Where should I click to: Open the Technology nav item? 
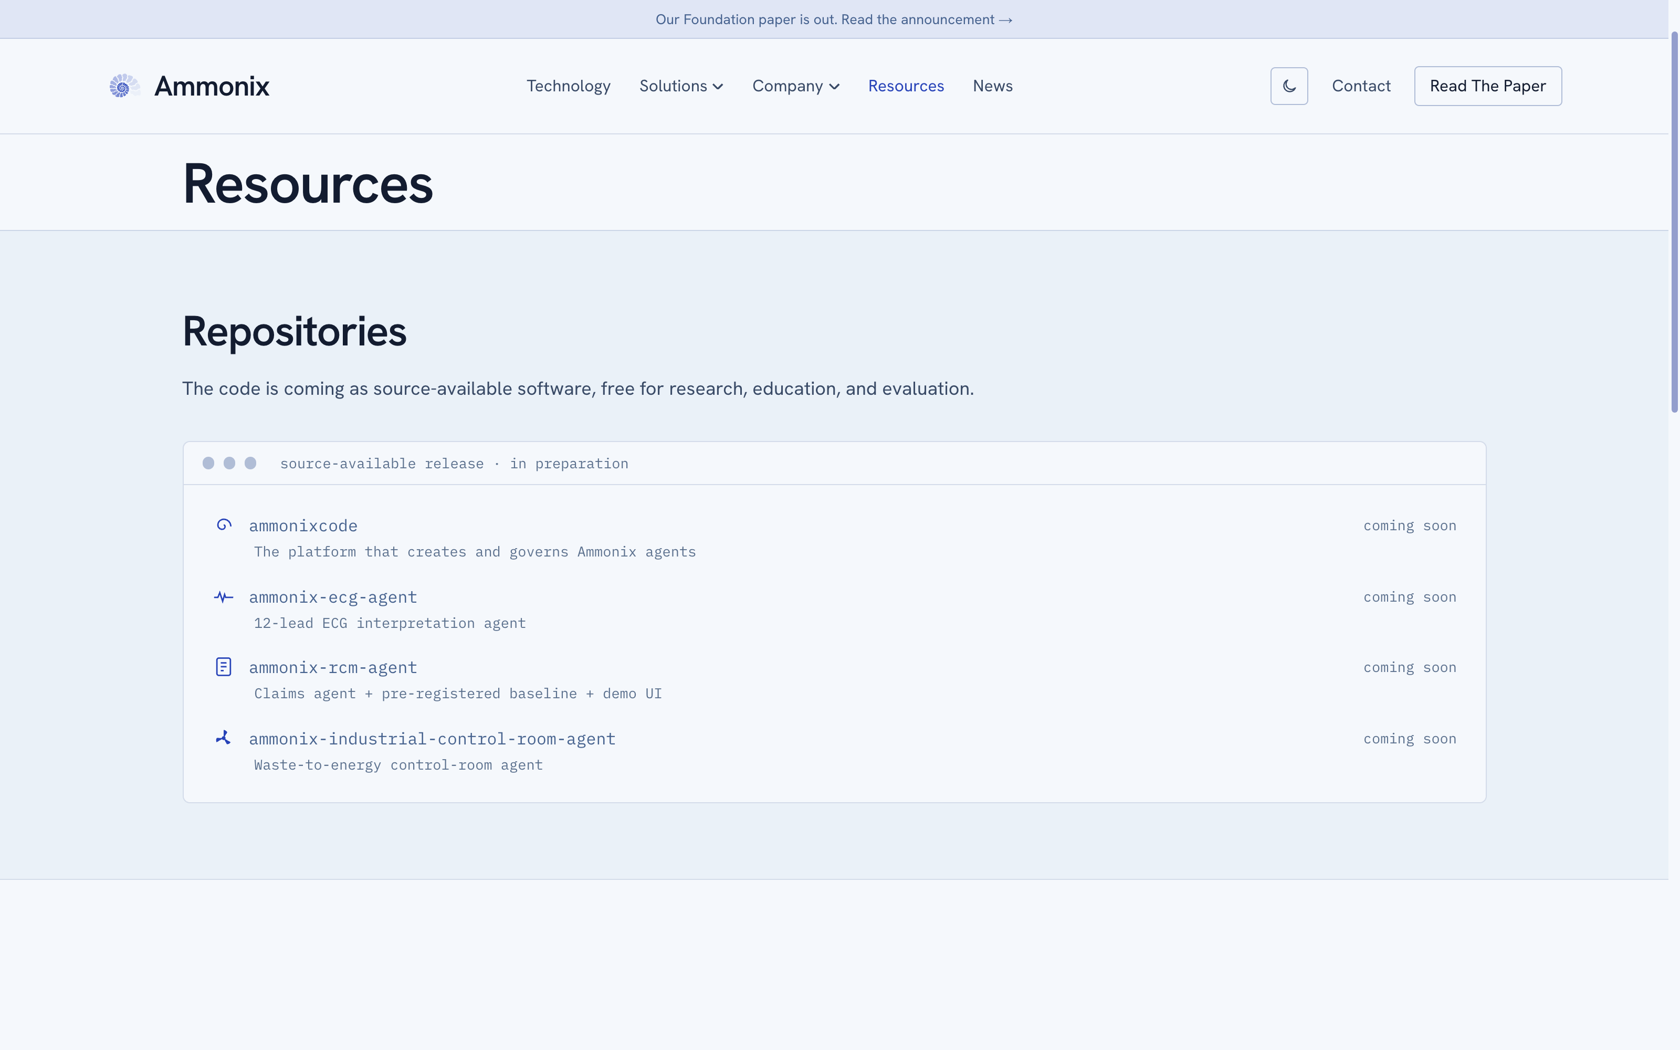pos(569,86)
